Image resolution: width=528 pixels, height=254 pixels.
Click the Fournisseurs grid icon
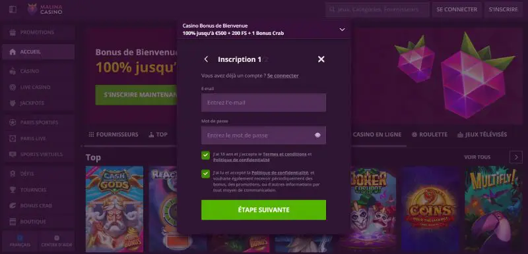[91, 134]
